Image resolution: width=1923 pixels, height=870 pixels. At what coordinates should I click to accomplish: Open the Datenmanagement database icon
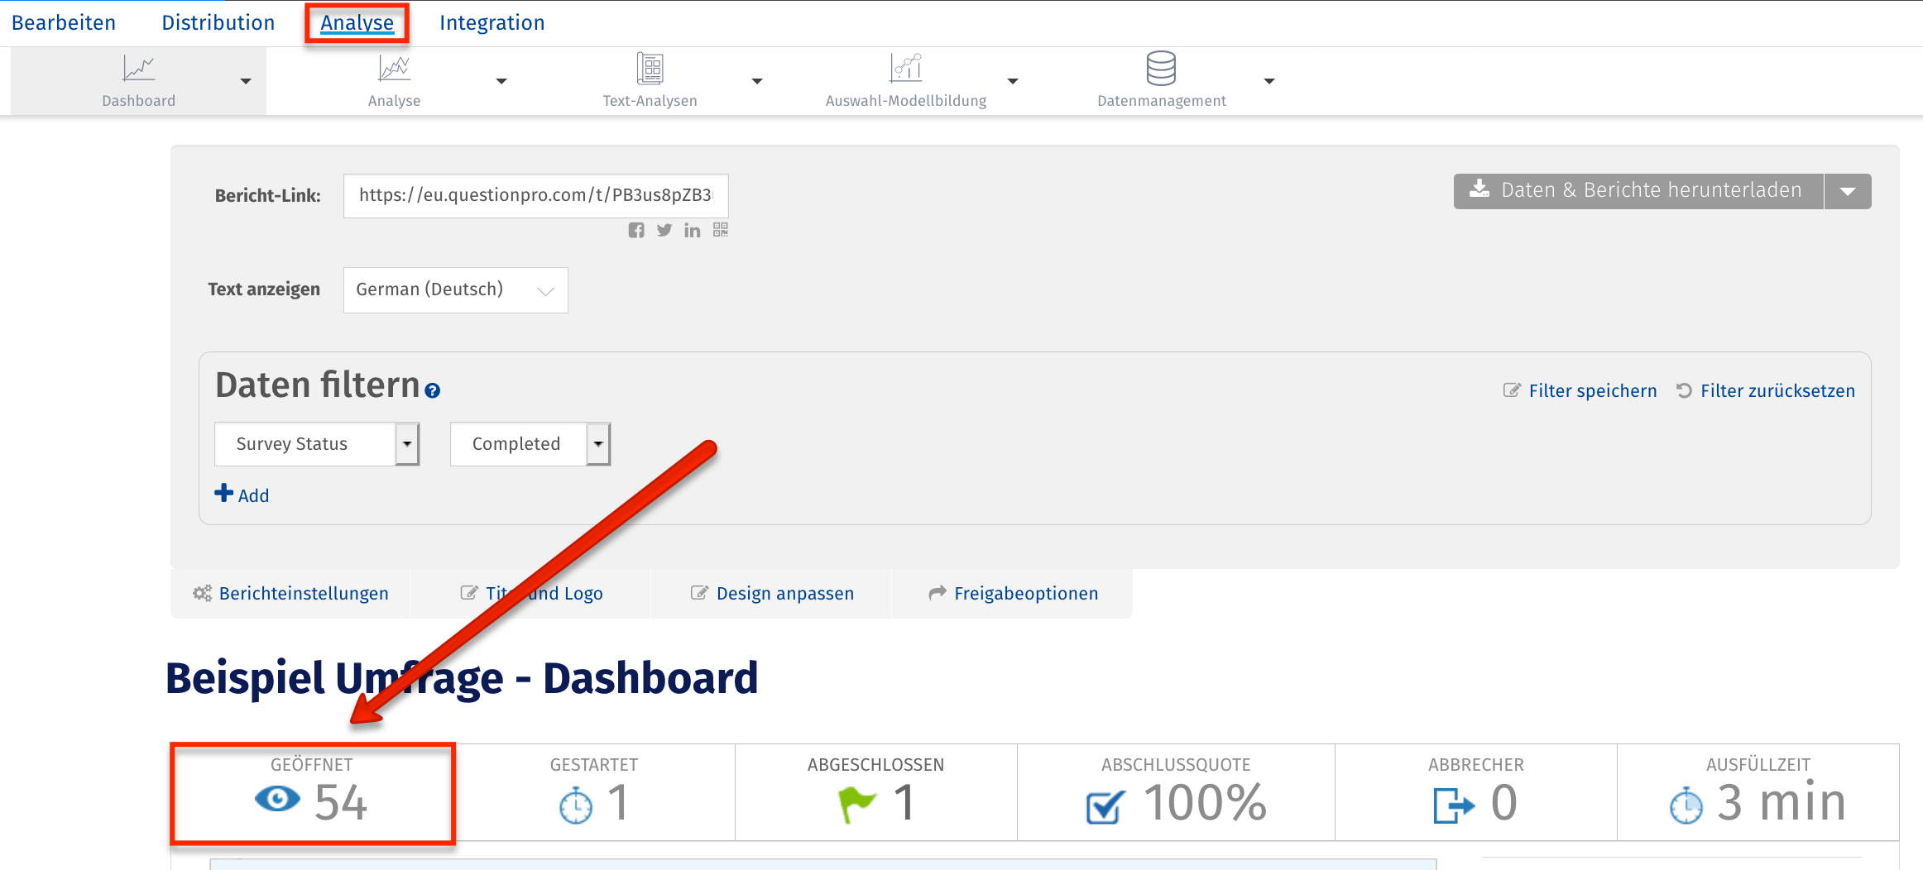tap(1161, 68)
